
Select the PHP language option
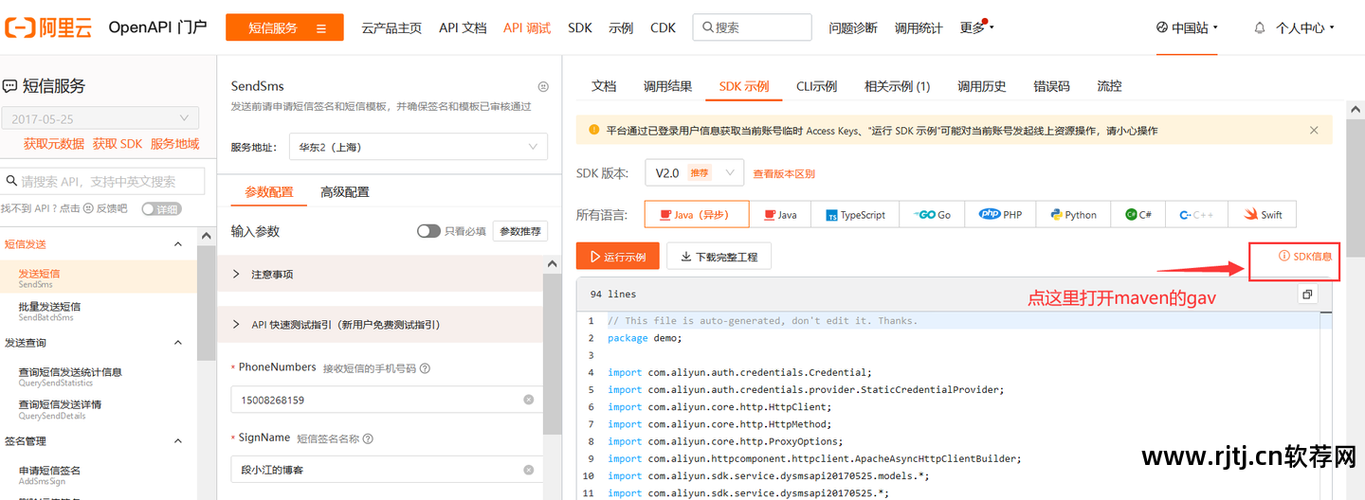pyautogui.click(x=1001, y=215)
